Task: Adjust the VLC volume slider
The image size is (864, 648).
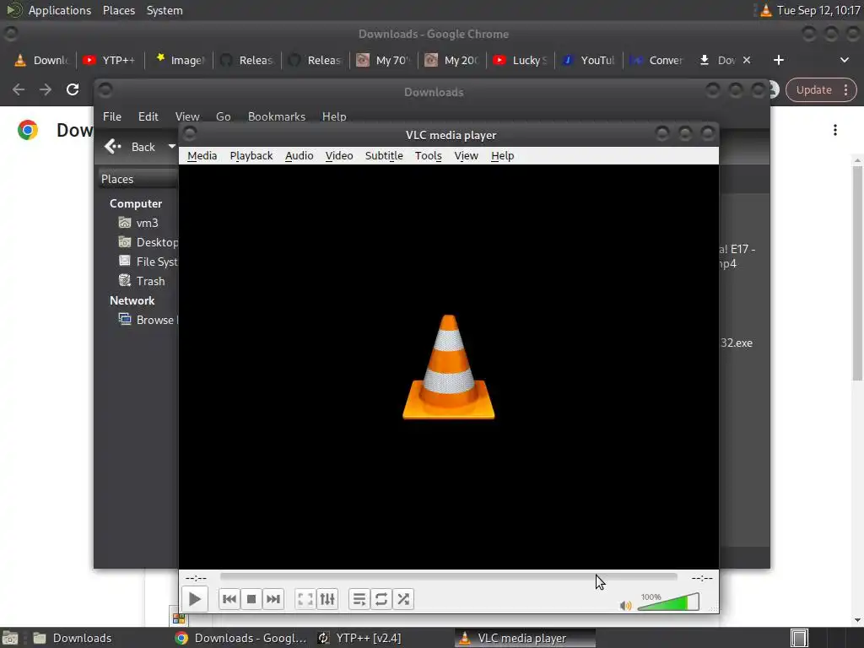Action: pos(668,602)
